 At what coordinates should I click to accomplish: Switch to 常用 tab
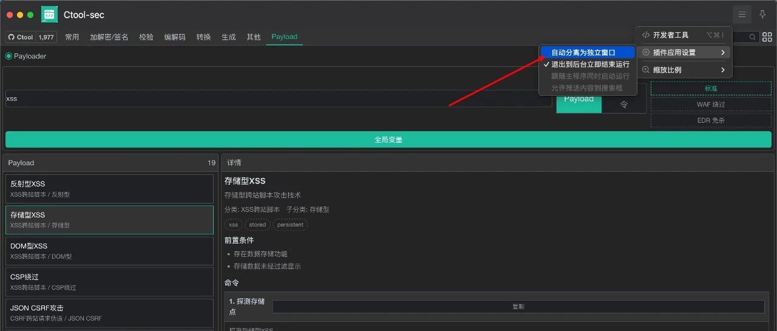(x=72, y=37)
